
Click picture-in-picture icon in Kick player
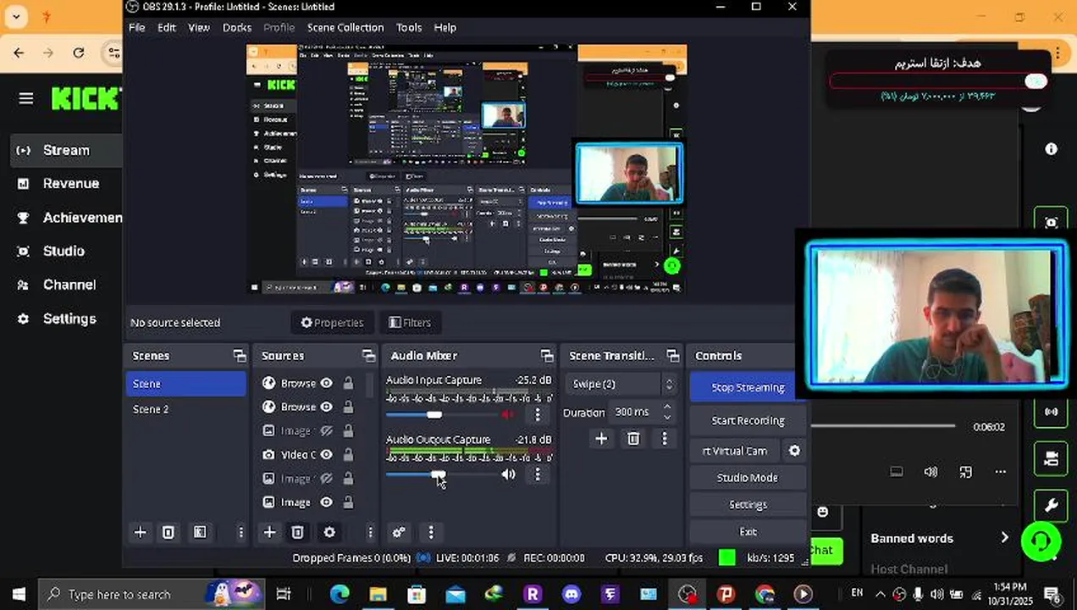click(966, 472)
